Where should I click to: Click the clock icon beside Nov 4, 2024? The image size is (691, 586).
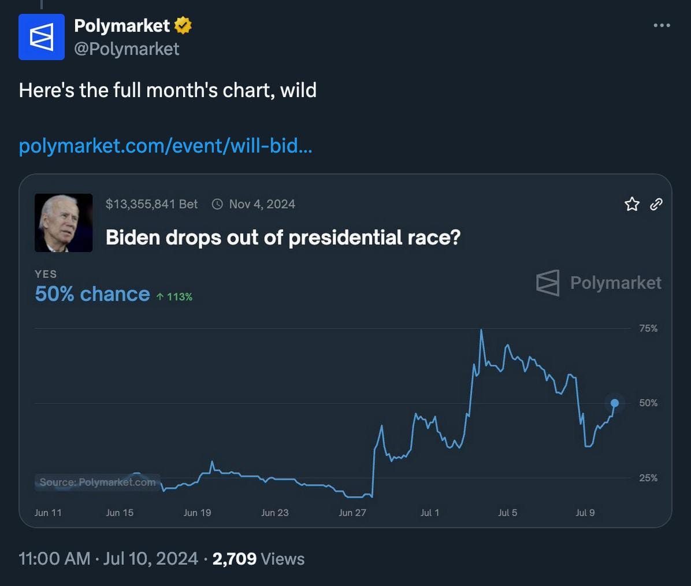pyautogui.click(x=217, y=203)
